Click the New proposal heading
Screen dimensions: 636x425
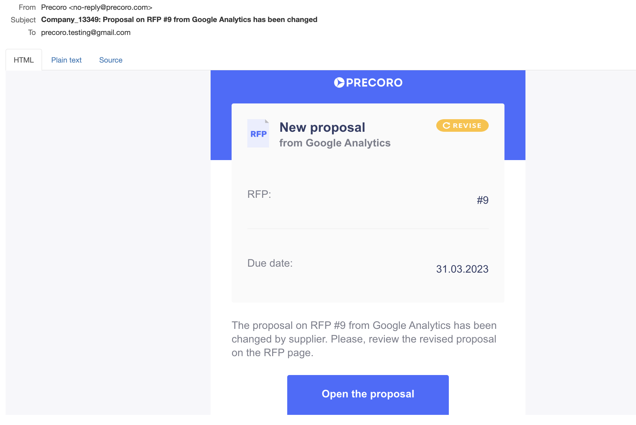click(x=322, y=127)
